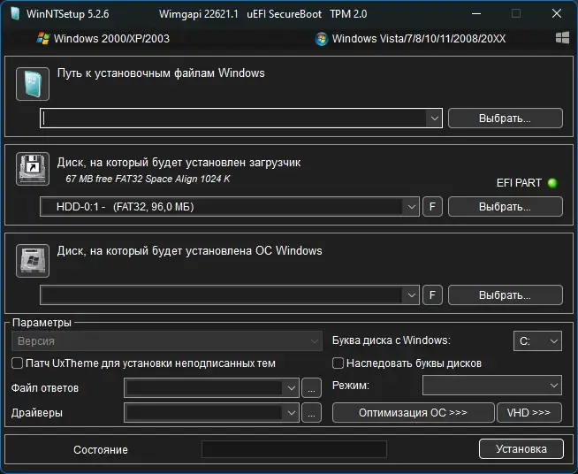Image resolution: width=578 pixels, height=474 pixels.
Task: Browse for answer file with ... button
Action: coord(311,387)
